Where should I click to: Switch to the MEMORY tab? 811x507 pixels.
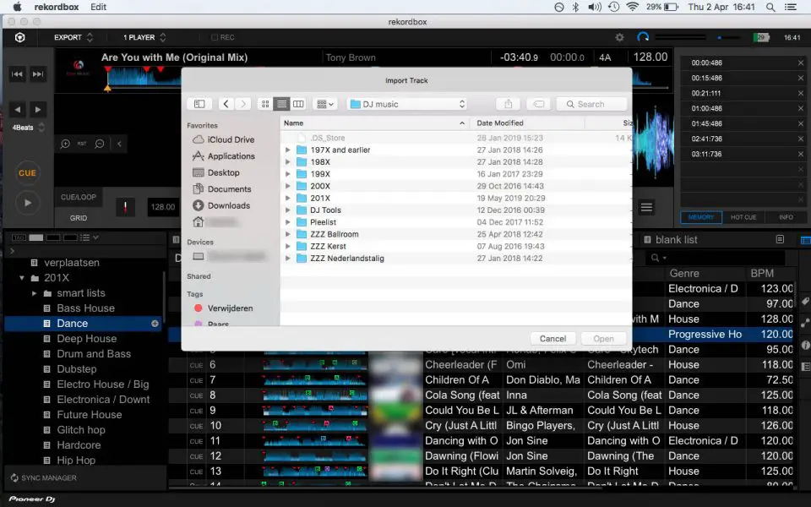(x=701, y=217)
